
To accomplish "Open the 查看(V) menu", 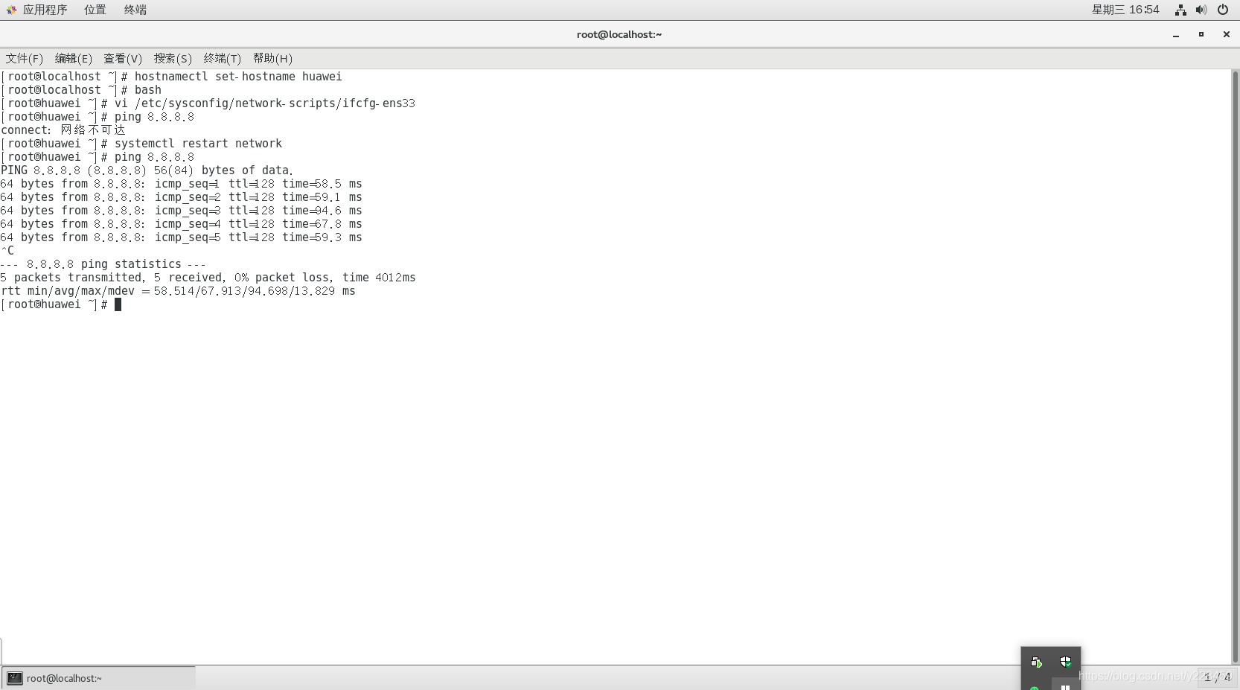I will [x=123, y=58].
